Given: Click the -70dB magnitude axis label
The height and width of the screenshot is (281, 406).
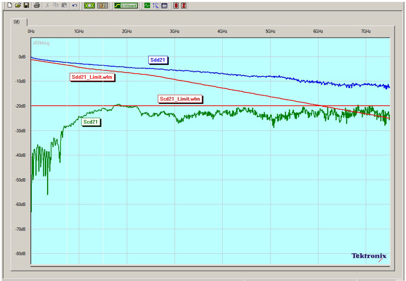Looking at the screenshot, I should pos(21,229).
